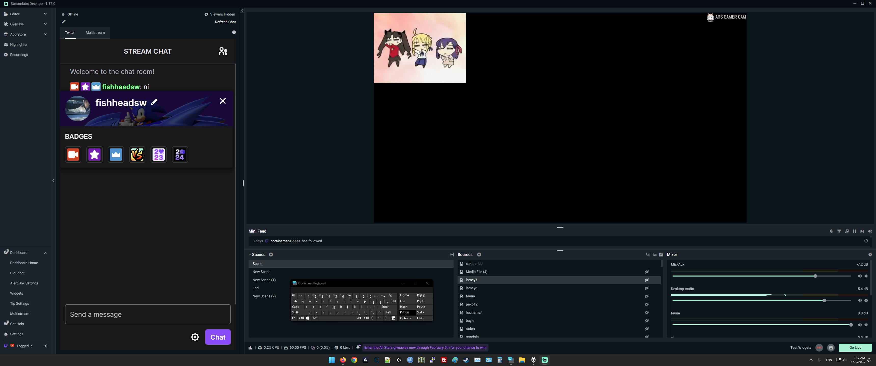This screenshot has width=876, height=366.
Task: Expand the Editor sidebar menu
Action: [45, 14]
